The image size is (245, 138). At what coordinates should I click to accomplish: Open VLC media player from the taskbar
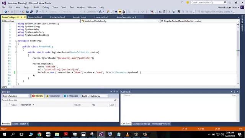[127, 135]
